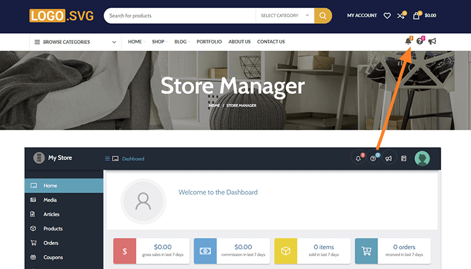Toggle the dashboard sidebar hamburger icon
This screenshot has height=269, width=471.
[x=108, y=158]
